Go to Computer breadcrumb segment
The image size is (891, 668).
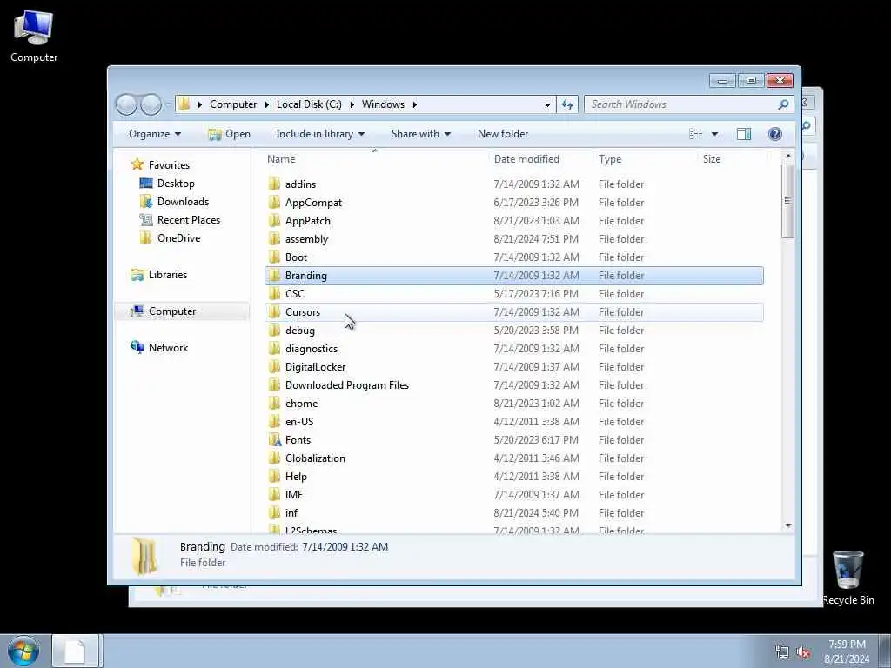(x=233, y=104)
